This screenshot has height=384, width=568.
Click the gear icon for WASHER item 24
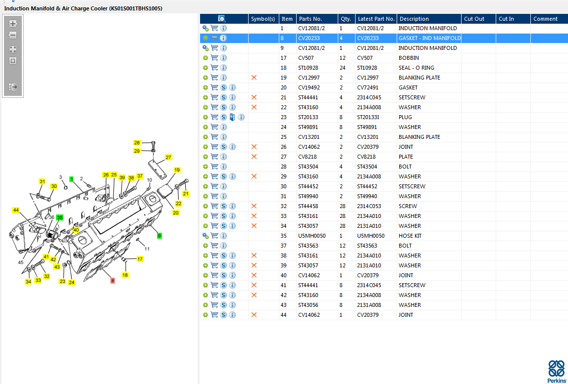pos(206,127)
